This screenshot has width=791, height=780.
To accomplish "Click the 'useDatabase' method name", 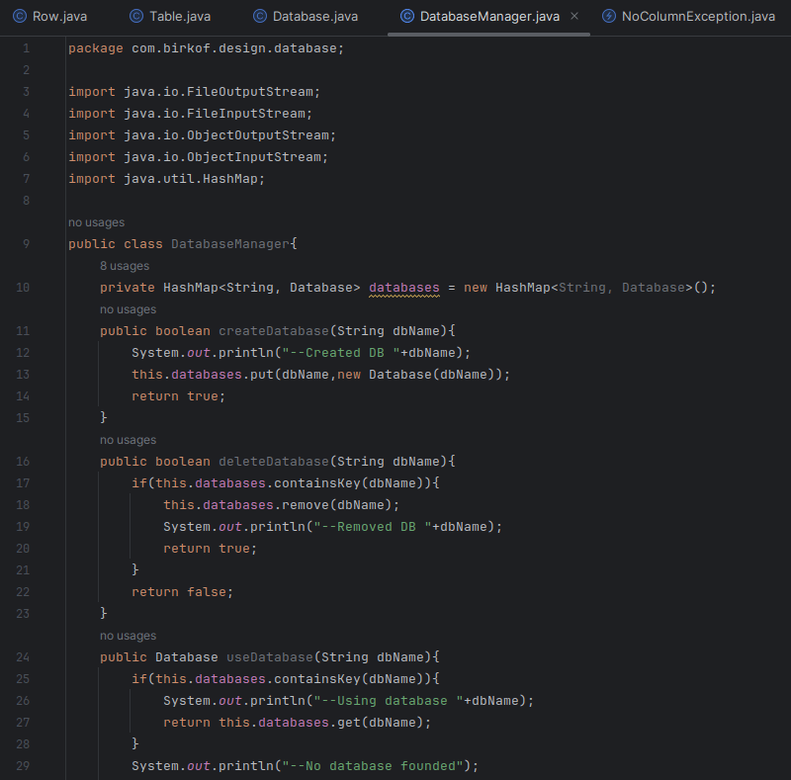I will [x=270, y=657].
